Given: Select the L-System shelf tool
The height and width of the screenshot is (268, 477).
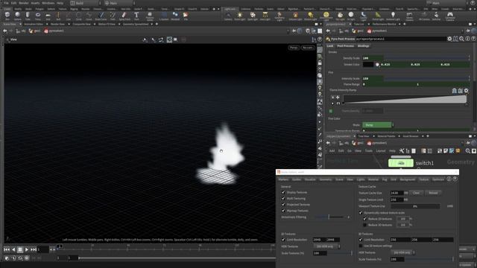Looking at the screenshot, I should [164, 16].
